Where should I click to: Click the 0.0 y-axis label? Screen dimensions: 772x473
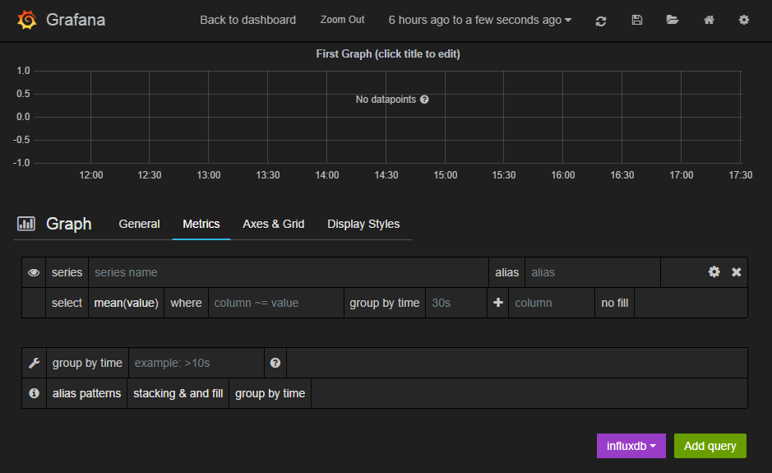coord(23,117)
